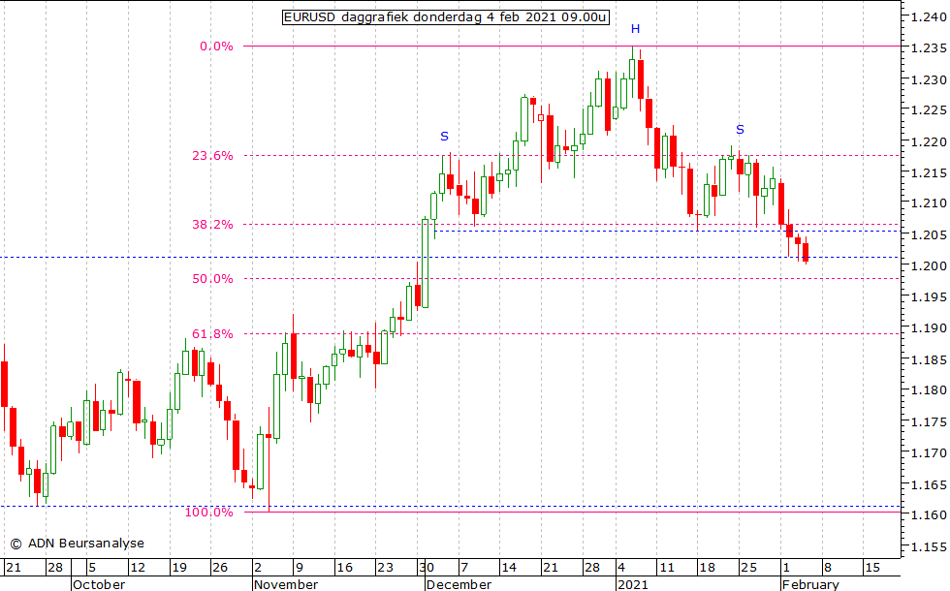Click price axis value 1.205
Viewport: 950px width, 591px height.
pyautogui.click(x=930, y=234)
